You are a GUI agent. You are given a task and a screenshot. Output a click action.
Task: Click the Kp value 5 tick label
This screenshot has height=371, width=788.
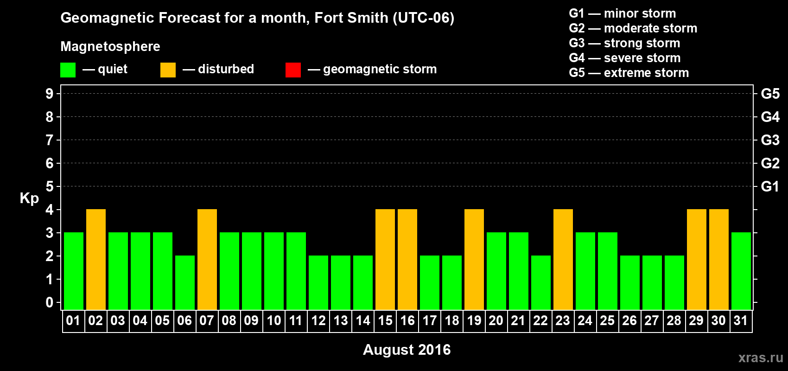click(x=50, y=186)
